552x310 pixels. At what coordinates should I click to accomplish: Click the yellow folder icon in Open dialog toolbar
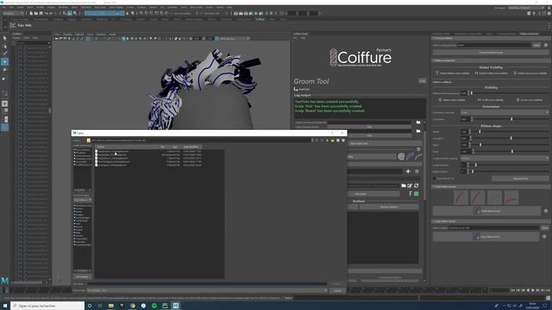click(332, 140)
